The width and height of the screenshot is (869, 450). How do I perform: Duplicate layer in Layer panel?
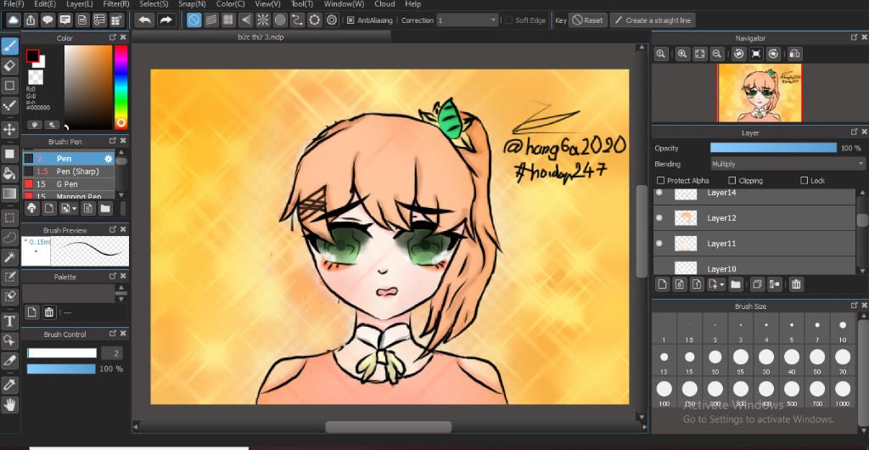point(757,284)
